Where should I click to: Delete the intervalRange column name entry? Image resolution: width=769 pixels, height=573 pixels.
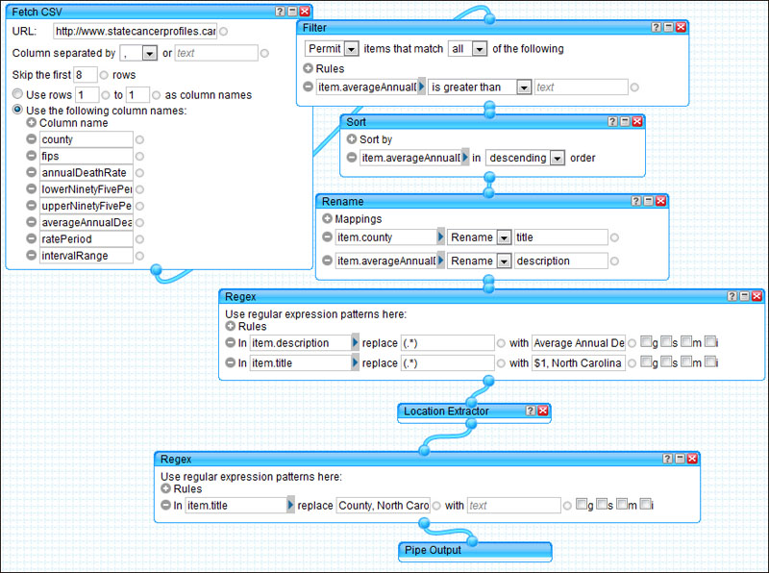coord(32,257)
